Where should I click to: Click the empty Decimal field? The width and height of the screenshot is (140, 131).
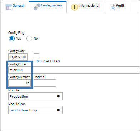click(x=45, y=83)
